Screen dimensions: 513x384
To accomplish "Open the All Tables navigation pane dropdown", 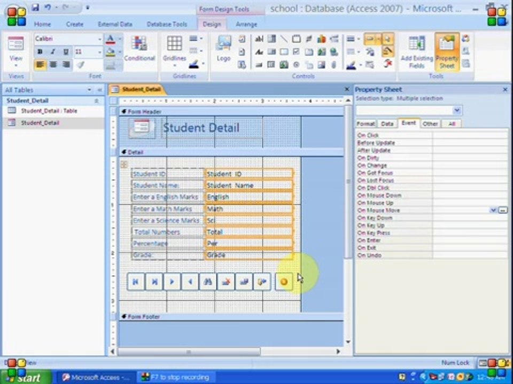I will (89, 90).
